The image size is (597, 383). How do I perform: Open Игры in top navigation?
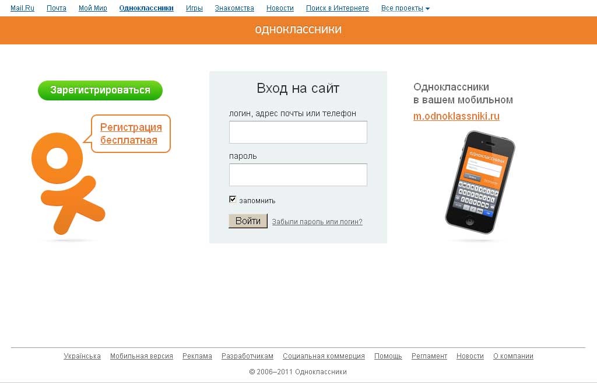click(194, 8)
